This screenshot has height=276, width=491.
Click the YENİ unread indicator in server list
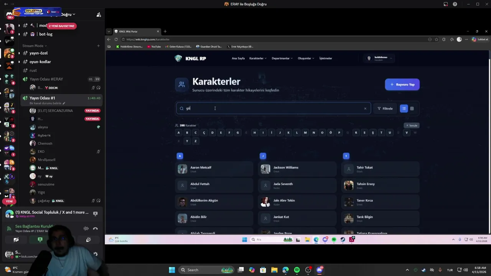[x=9, y=201]
